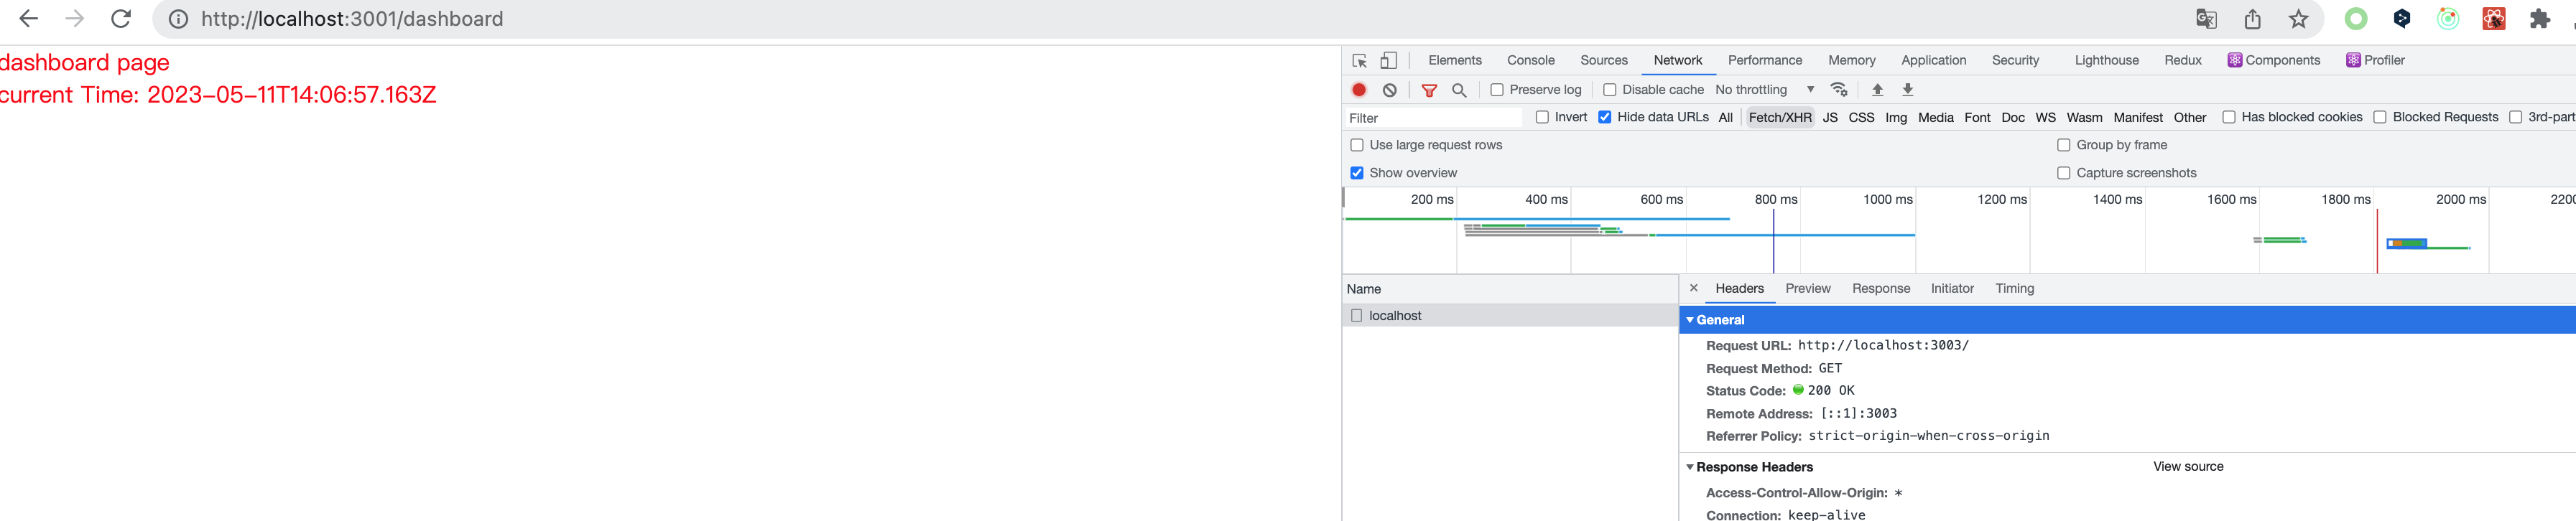Filter requests by CSS
Screen dimensions: 2576x521
tap(1861, 118)
